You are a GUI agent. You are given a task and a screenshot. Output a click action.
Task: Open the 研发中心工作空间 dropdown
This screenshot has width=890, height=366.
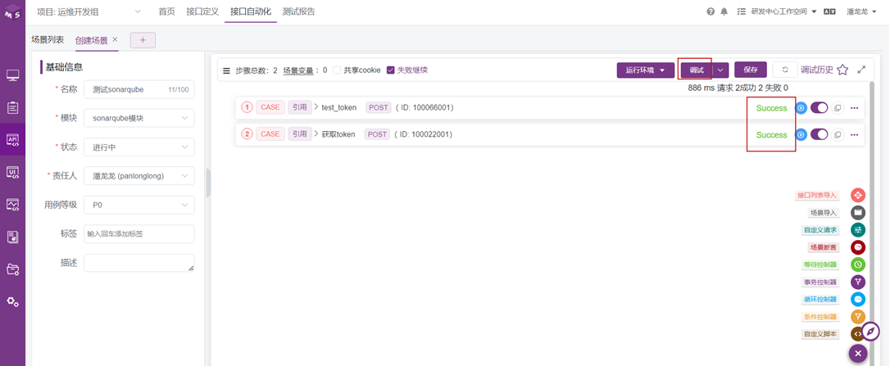pos(783,11)
